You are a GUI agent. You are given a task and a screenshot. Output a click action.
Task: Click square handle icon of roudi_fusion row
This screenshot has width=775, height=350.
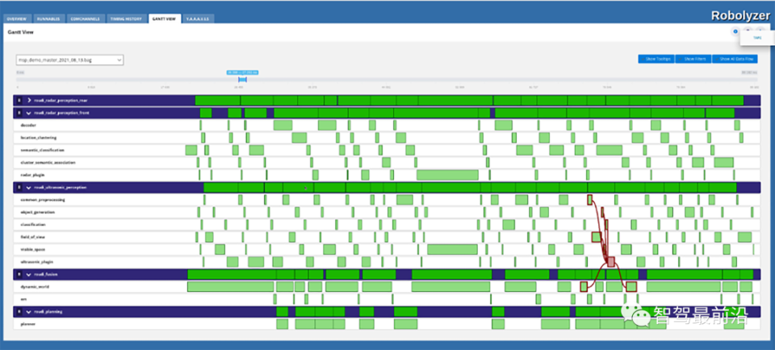tap(19, 274)
